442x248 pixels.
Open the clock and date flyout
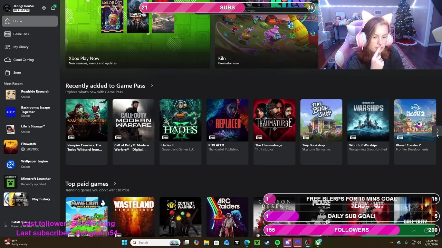tap(432, 242)
